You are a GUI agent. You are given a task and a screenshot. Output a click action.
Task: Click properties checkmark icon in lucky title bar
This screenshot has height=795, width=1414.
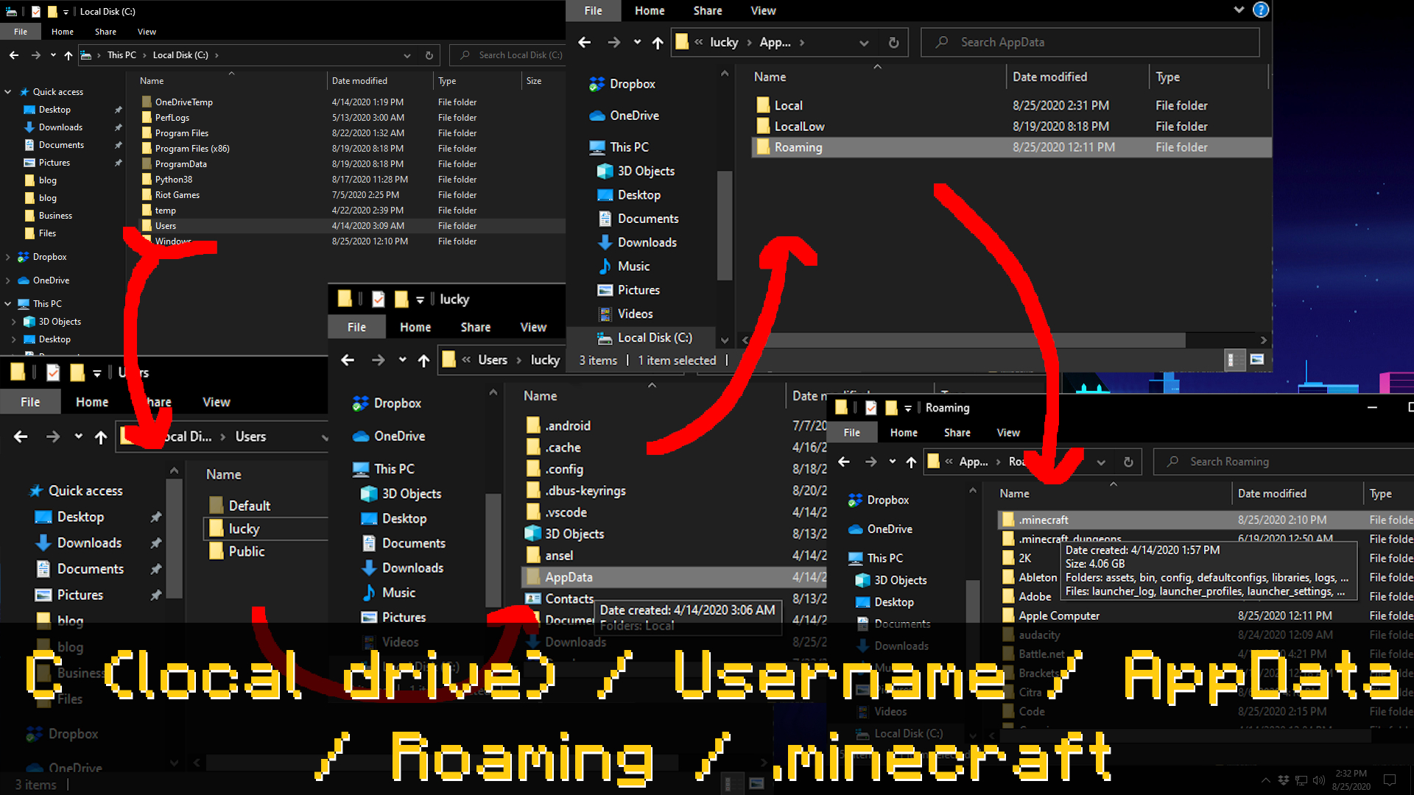(x=379, y=299)
